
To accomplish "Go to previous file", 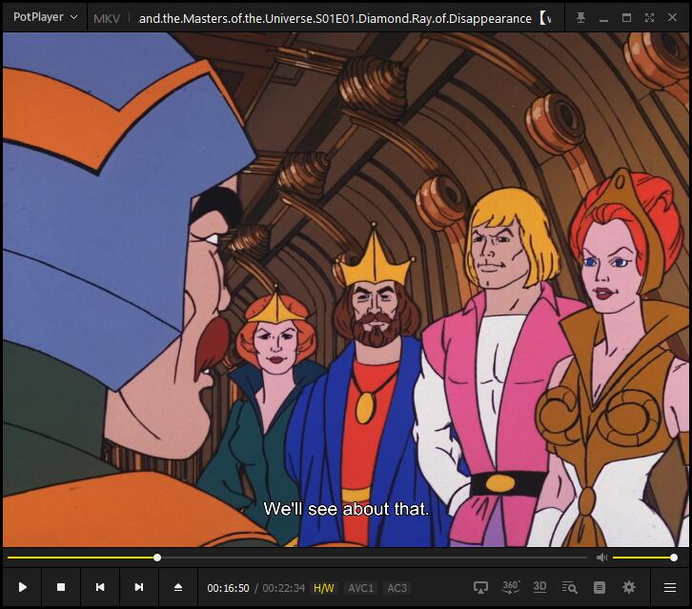I will tap(100, 587).
